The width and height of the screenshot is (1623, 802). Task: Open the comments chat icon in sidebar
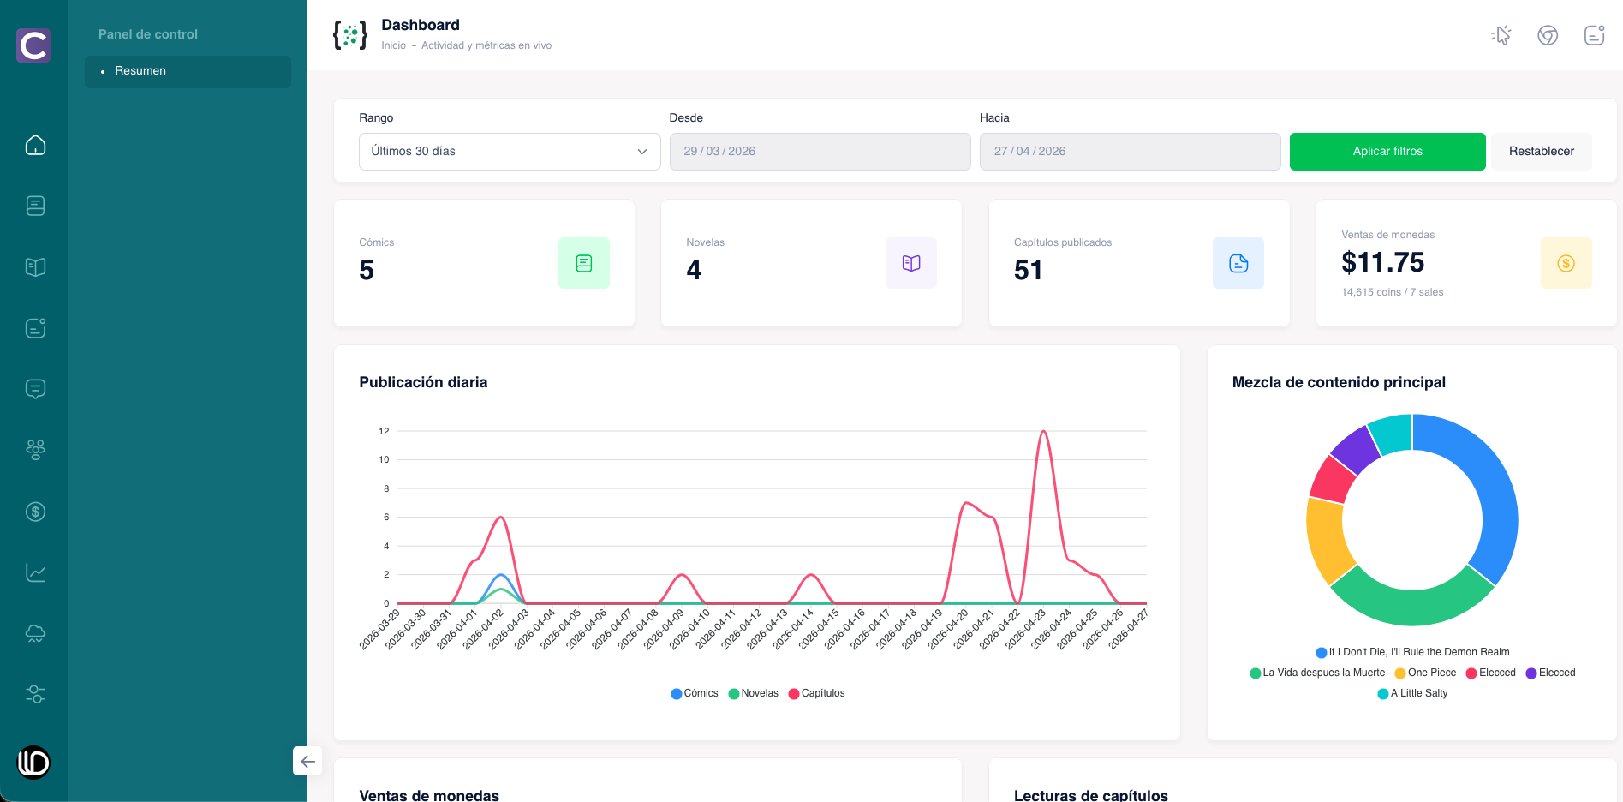tap(35, 389)
